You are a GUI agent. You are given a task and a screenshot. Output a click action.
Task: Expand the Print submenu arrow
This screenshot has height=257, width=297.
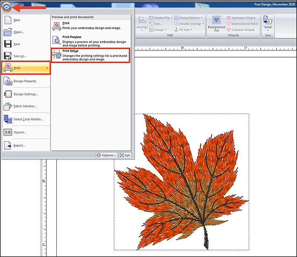pyautogui.click(x=47, y=68)
